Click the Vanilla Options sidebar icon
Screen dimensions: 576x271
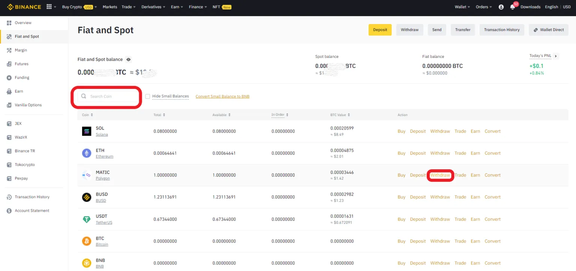tap(9, 105)
